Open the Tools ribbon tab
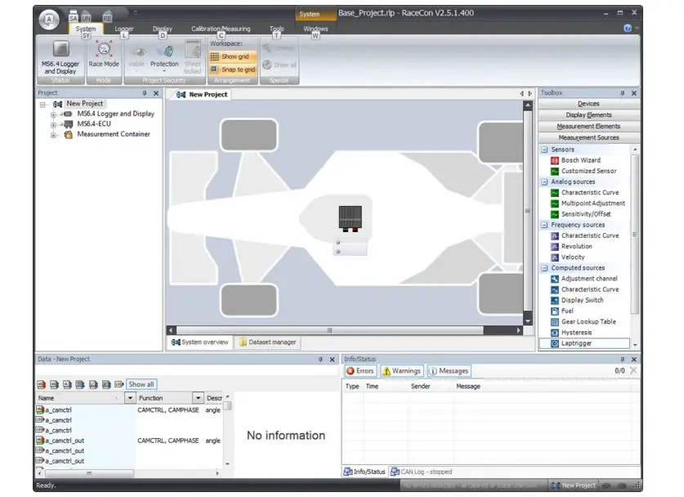This screenshot has height=497, width=684. pyautogui.click(x=276, y=29)
